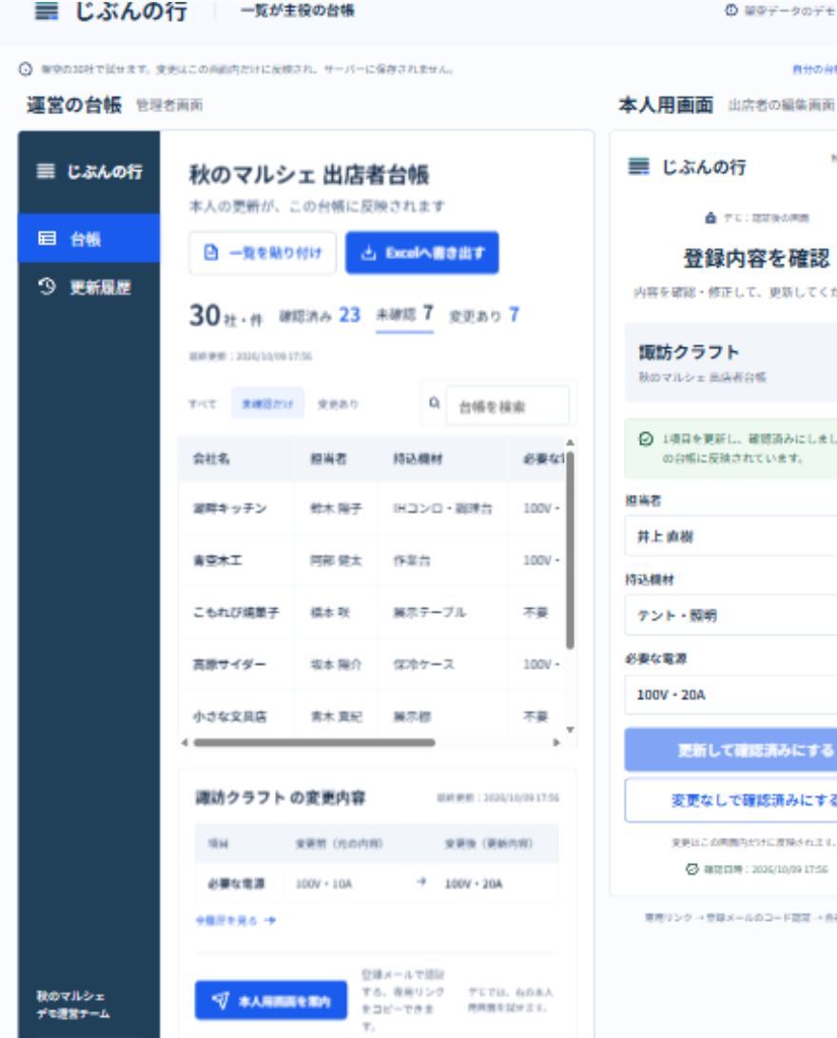Click the paper-plane icon in 本人用画面を案内 button

pyautogui.click(x=221, y=1000)
